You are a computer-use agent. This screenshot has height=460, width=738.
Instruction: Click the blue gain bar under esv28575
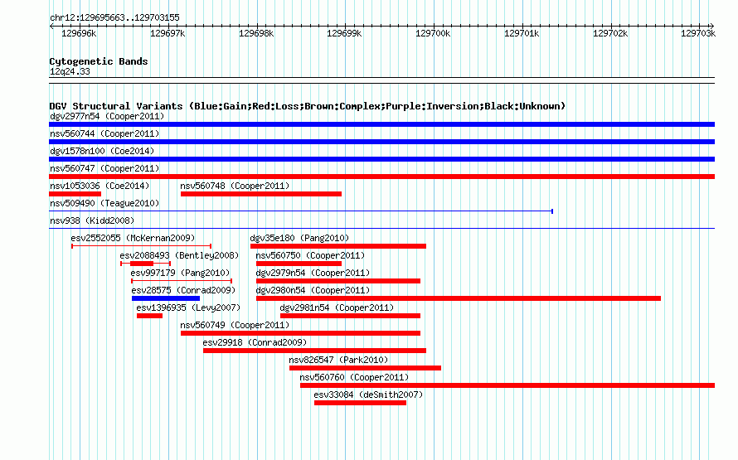[x=166, y=298]
